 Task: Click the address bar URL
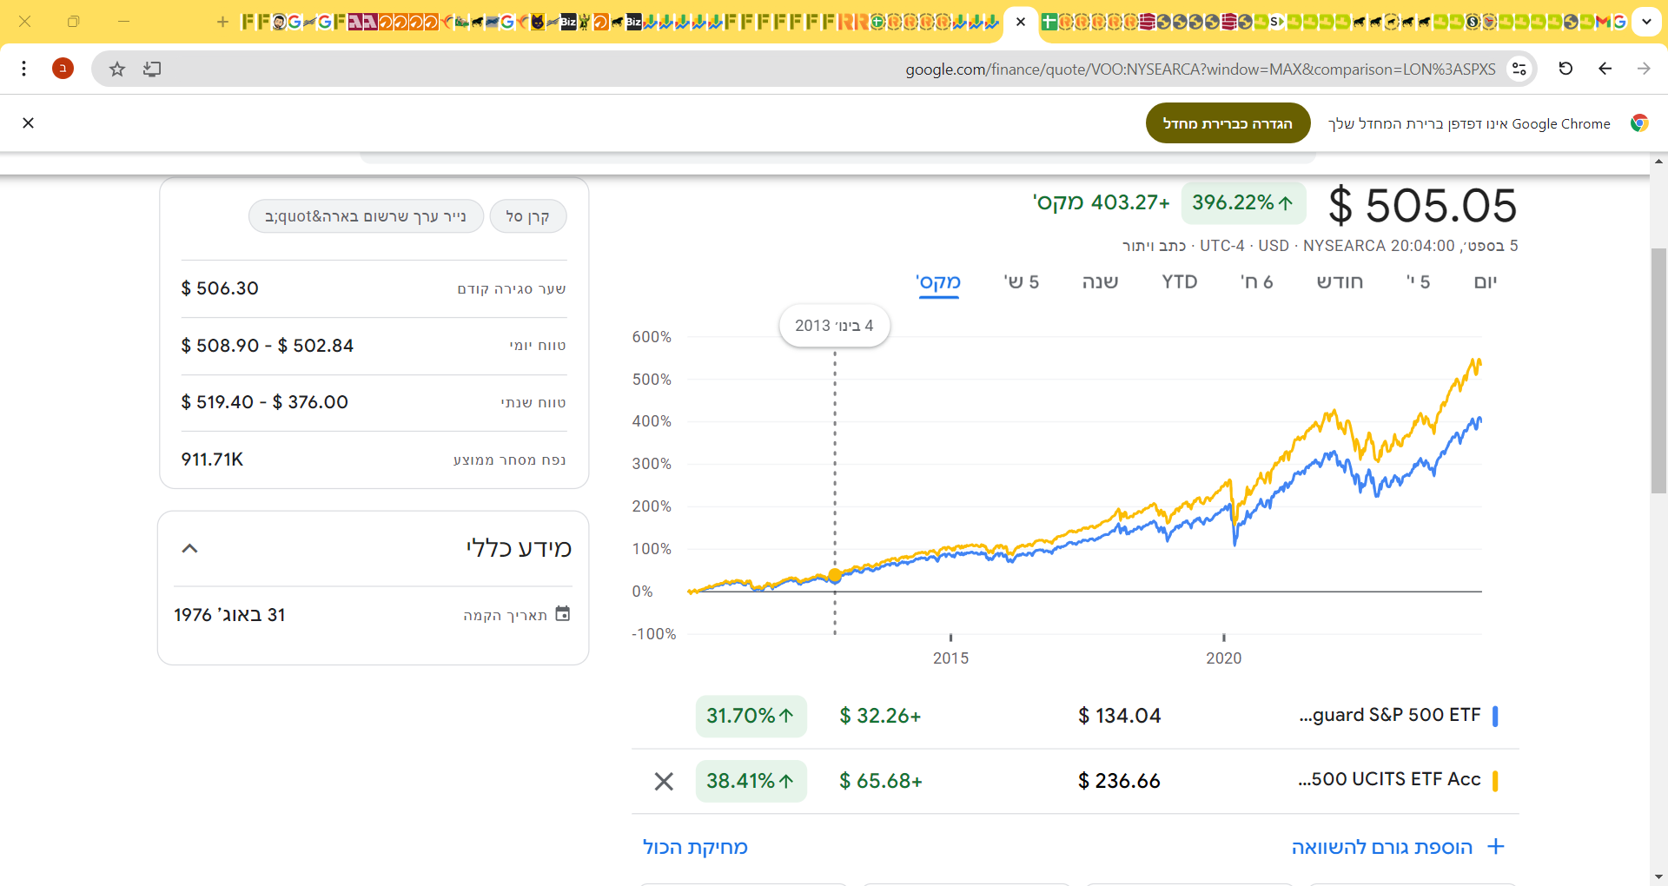pos(1201,69)
